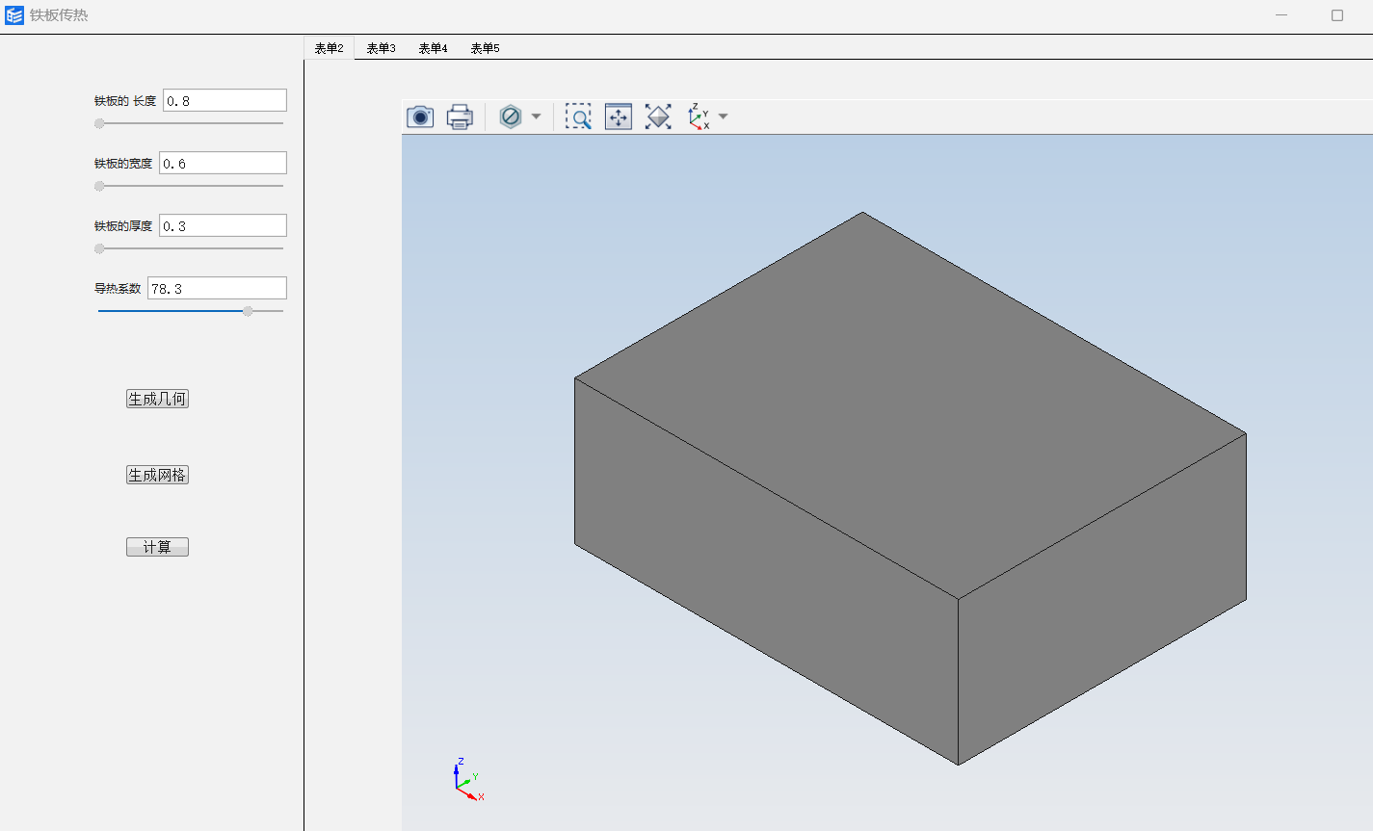This screenshot has height=831, width=1373.
Task: Switch to the 表单2 tab
Action: pyautogui.click(x=330, y=48)
